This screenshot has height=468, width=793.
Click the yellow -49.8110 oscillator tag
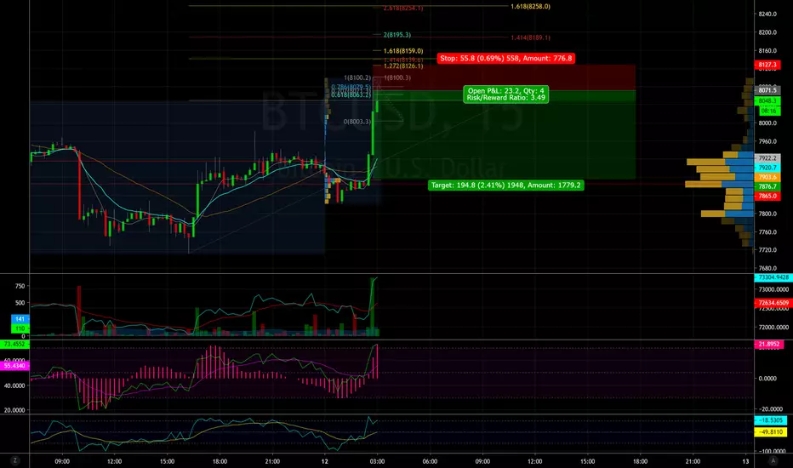coord(770,432)
